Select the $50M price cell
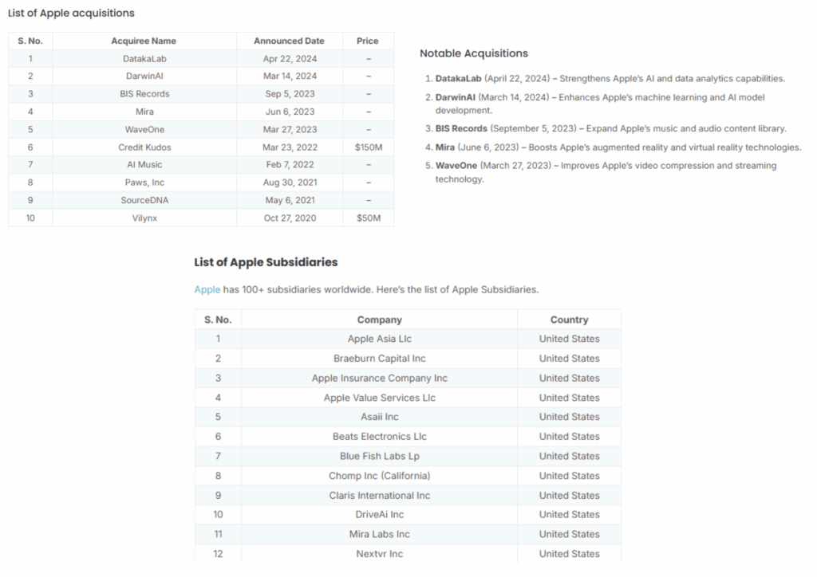 [x=368, y=218]
